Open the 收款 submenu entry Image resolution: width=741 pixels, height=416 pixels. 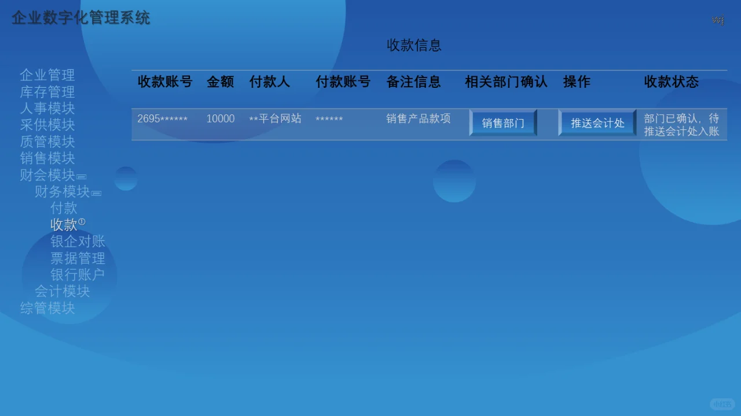tap(64, 224)
